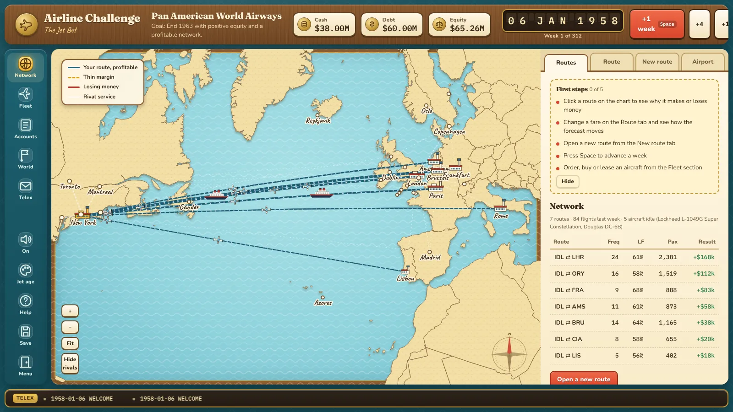The height and width of the screenshot is (412, 733).
Task: Click the date display 06 JAN 1958
Action: click(563, 21)
